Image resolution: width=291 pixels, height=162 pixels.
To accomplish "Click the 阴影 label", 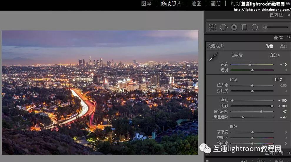I will click(224, 106).
